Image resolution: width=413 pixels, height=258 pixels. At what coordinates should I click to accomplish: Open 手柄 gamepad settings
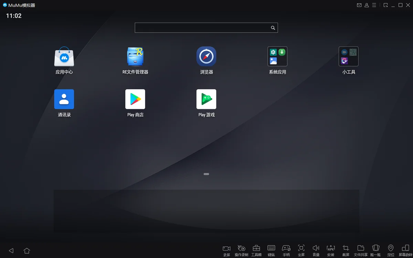point(286,250)
